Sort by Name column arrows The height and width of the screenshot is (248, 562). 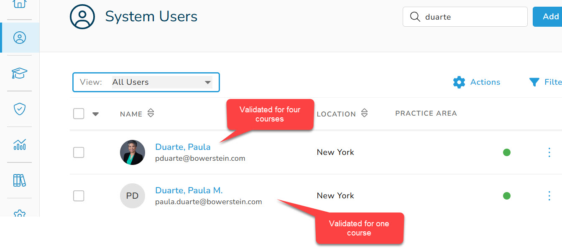tap(151, 114)
